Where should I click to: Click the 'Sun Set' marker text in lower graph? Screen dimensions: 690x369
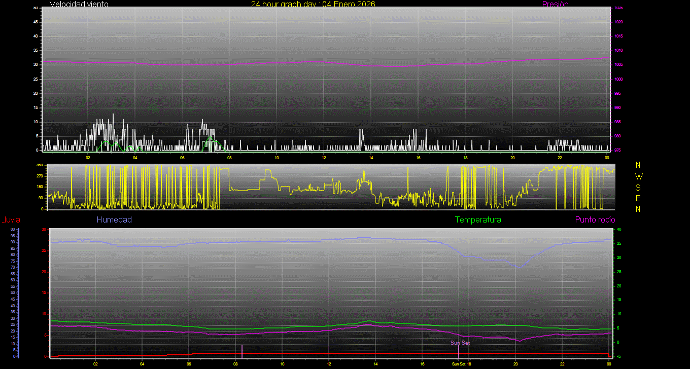coord(460,343)
